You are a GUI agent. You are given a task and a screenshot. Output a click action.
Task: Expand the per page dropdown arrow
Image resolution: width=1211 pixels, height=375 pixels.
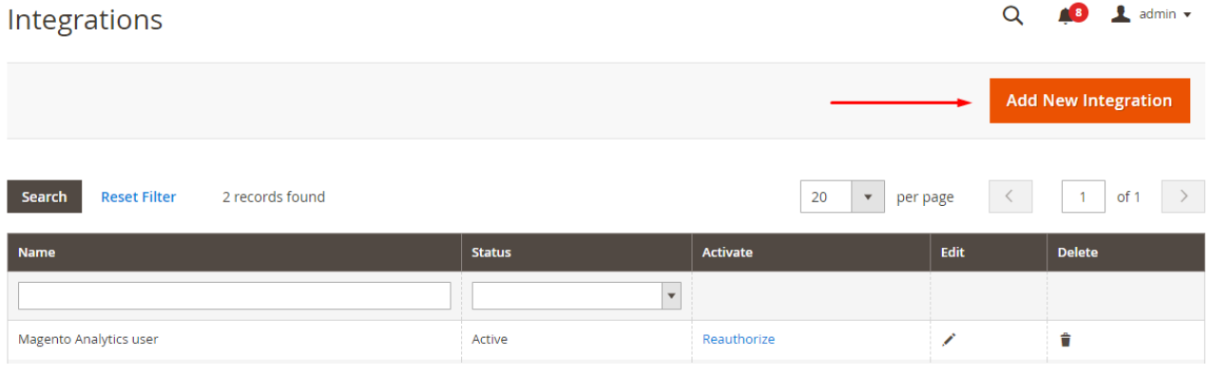(868, 197)
